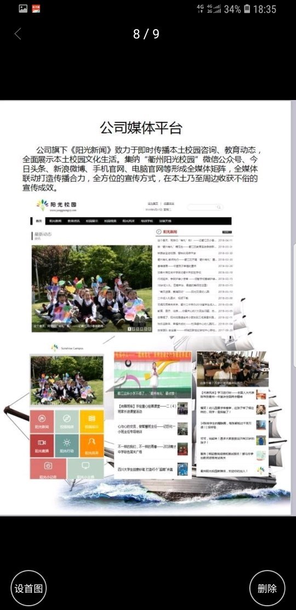Tap the green monitor 阳光小主播 tile
The width and height of the screenshot is (296, 610).
click(86, 468)
